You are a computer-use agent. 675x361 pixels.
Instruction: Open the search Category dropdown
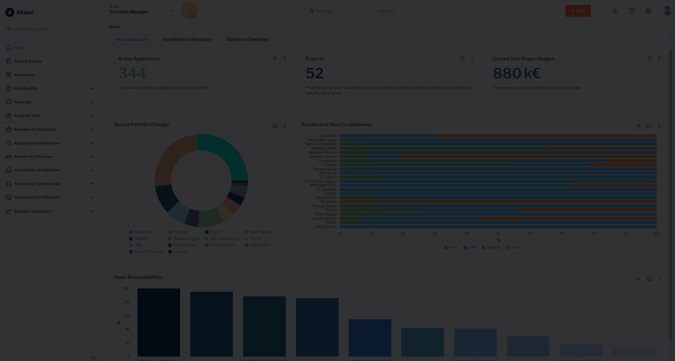pos(397,11)
